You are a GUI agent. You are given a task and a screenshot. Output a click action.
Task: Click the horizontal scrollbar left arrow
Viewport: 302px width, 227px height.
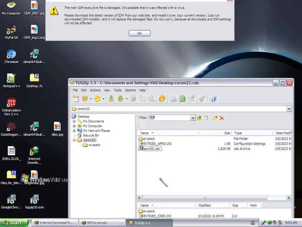pos(139,198)
